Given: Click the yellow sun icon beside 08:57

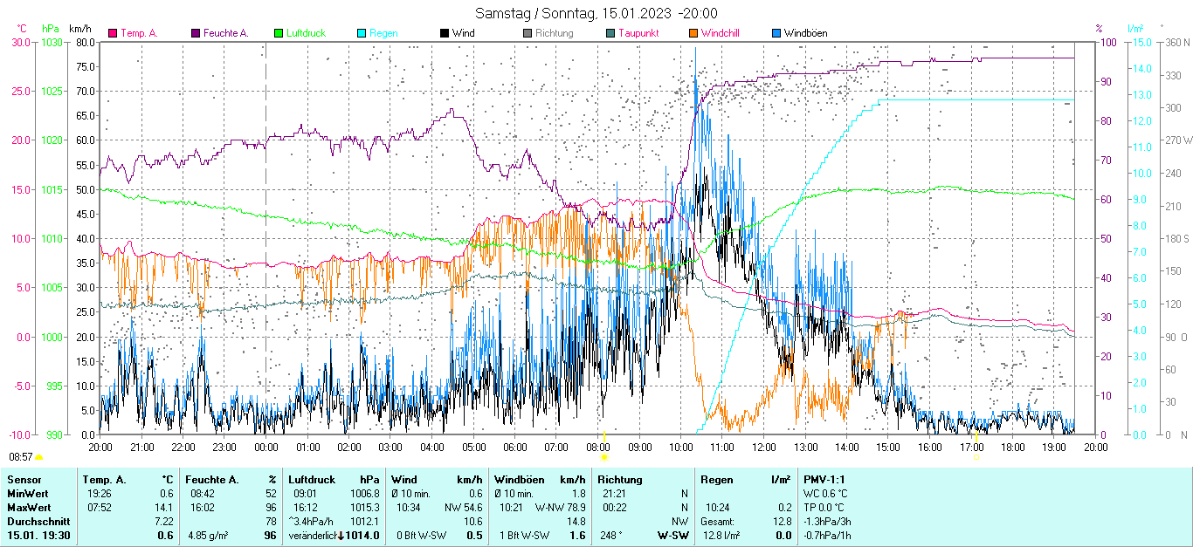Looking at the screenshot, I should click(x=39, y=457).
